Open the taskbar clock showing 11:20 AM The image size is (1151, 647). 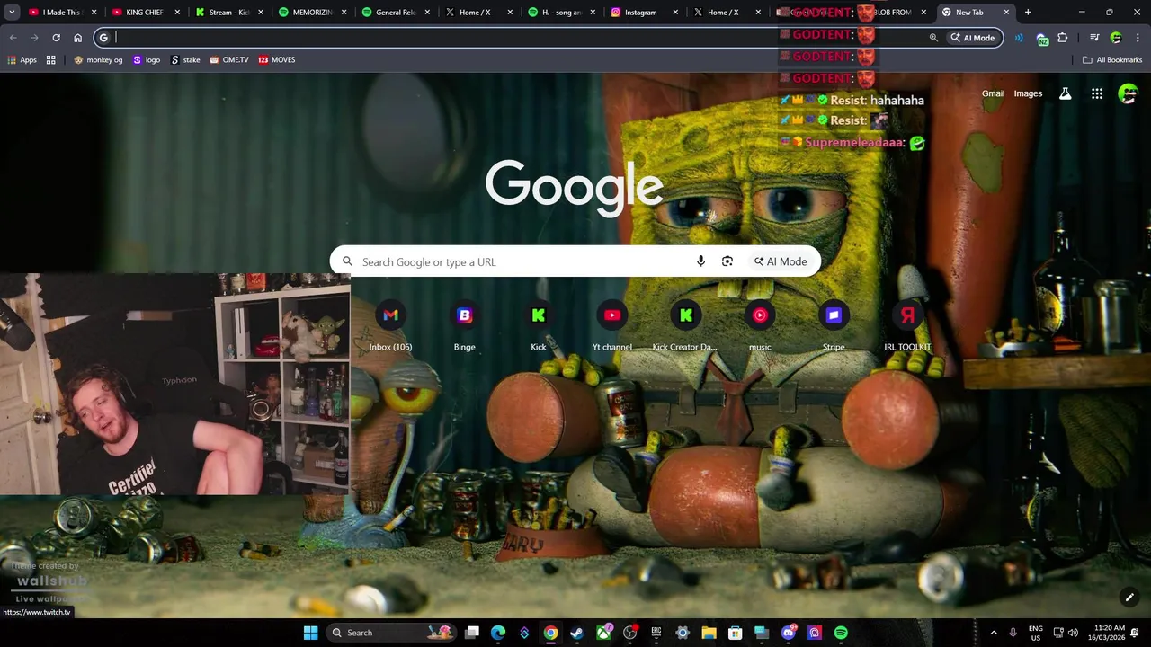coord(1109,633)
